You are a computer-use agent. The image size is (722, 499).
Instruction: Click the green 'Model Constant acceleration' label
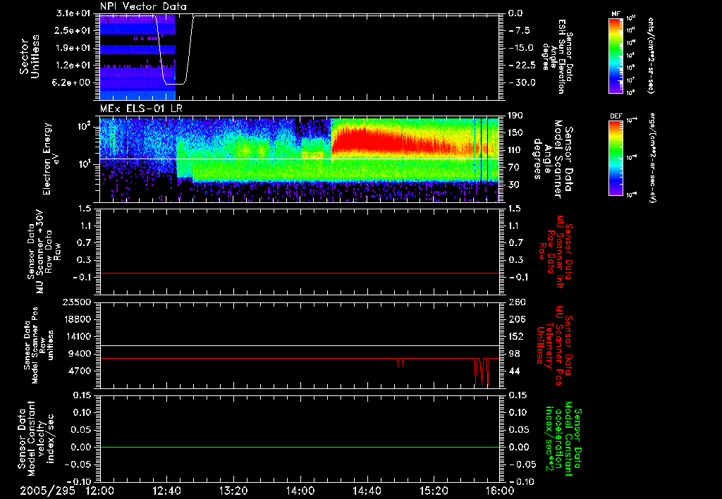[x=563, y=440]
